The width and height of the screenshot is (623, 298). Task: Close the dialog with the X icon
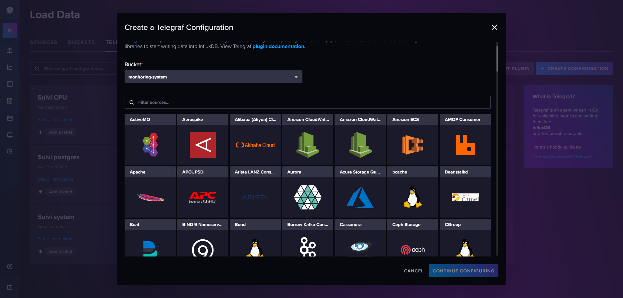pos(494,28)
